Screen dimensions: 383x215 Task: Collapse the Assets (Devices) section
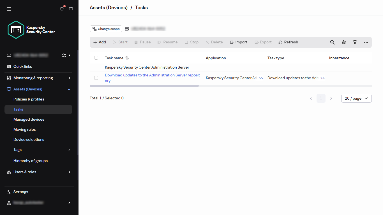69,89
